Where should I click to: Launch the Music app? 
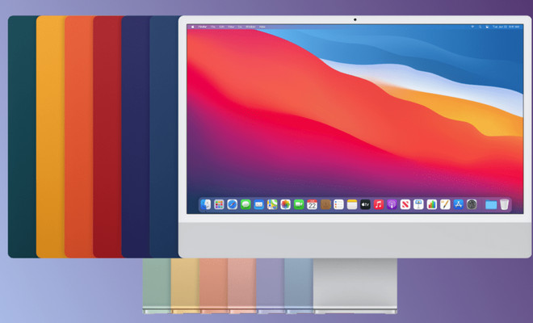(379, 204)
